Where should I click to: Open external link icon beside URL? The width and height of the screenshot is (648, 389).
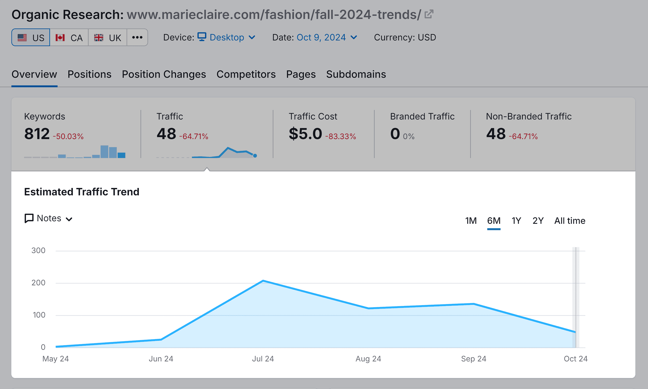click(429, 14)
